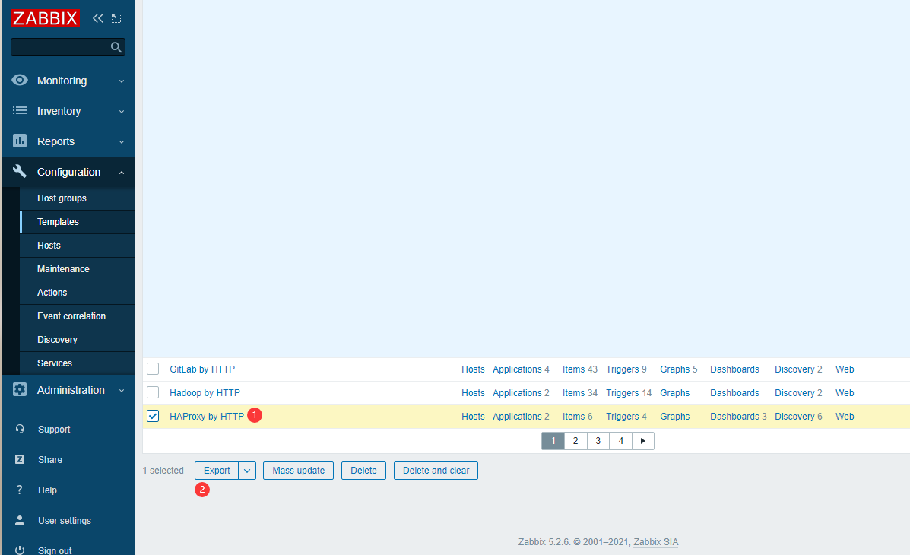Viewport: 910px width, 555px height.
Task: Expand the Administration menu chevron
Action: click(122, 391)
